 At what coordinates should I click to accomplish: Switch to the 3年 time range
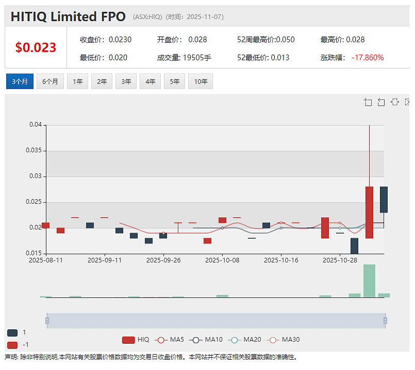pyautogui.click(x=126, y=81)
